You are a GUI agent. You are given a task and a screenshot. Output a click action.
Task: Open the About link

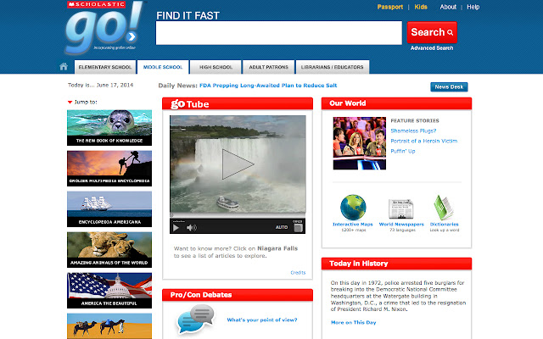coord(448,7)
